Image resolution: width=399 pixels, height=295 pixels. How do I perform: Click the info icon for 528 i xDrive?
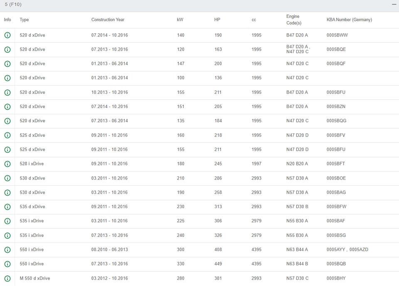(x=7, y=164)
